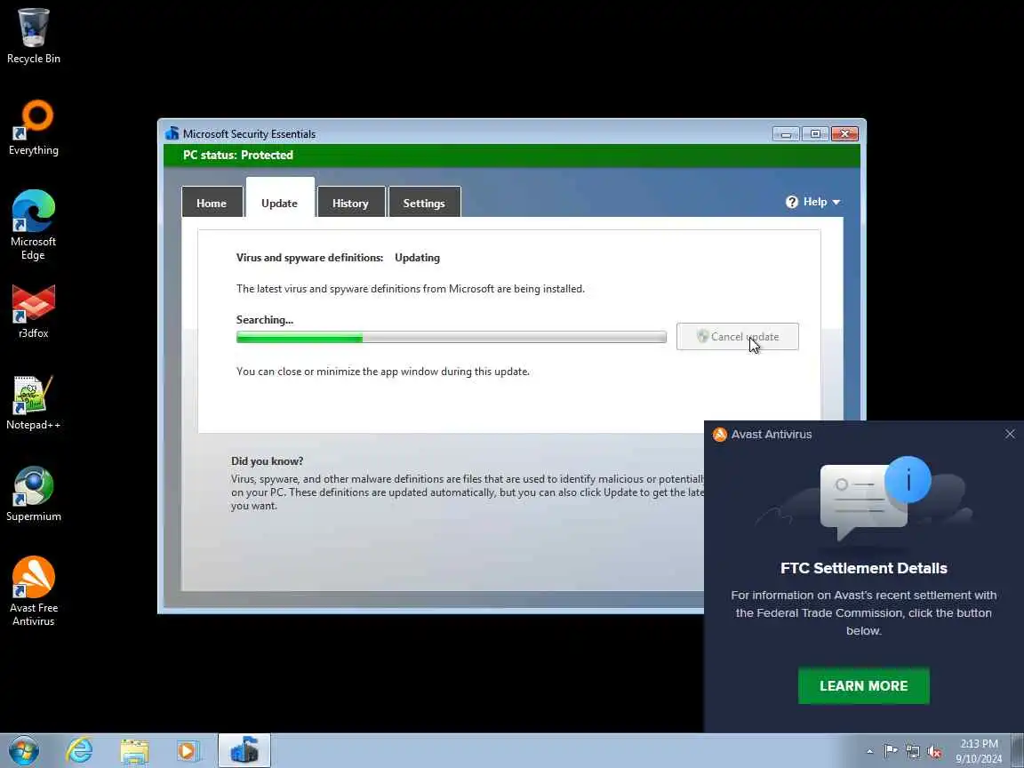Click the Cancel update button
This screenshot has width=1024, height=768.
(x=737, y=336)
